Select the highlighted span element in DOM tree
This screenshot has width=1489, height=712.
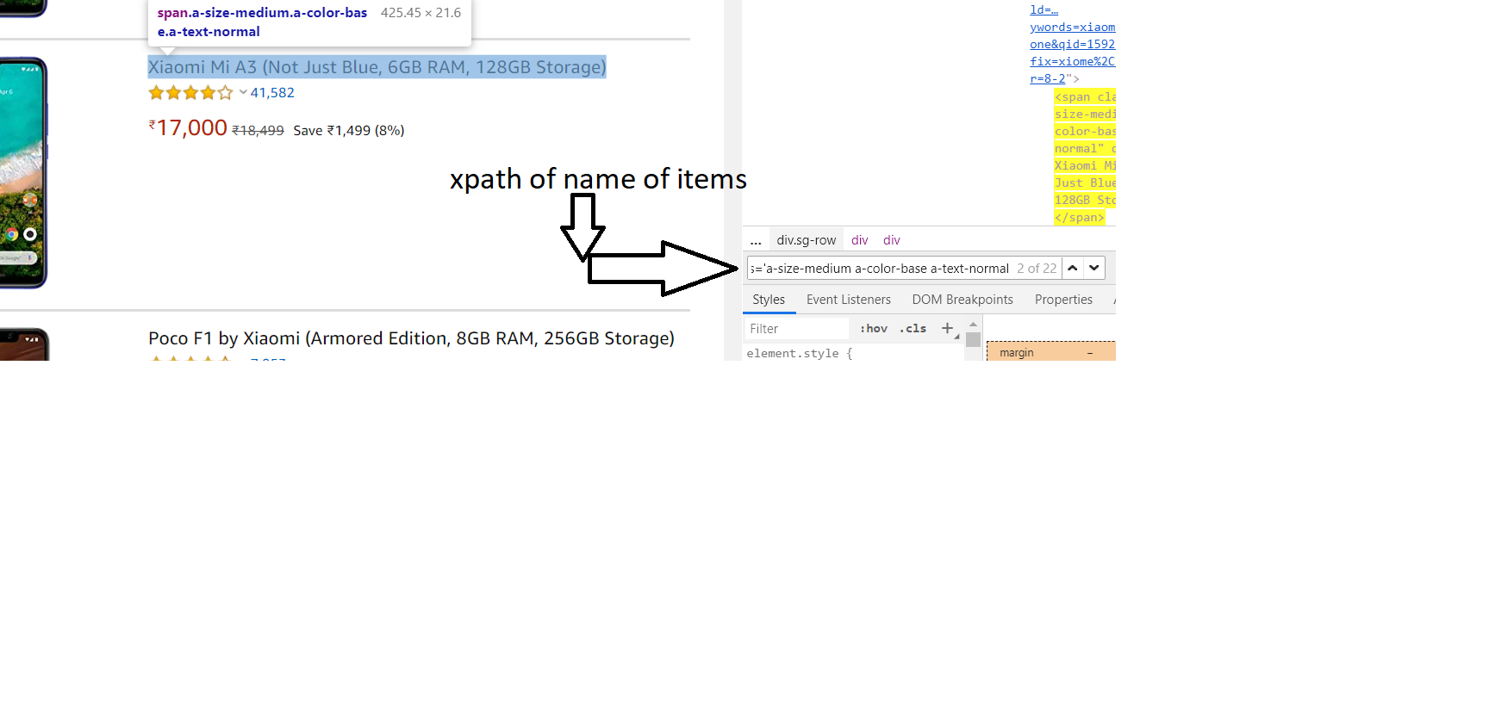[1085, 157]
